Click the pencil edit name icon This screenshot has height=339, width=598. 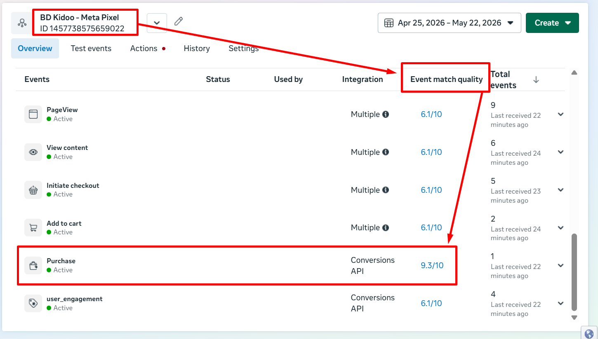tap(179, 21)
